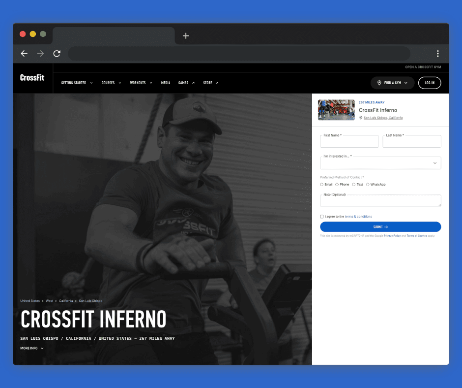
Task: Click the Log In button
Action: 430,83
